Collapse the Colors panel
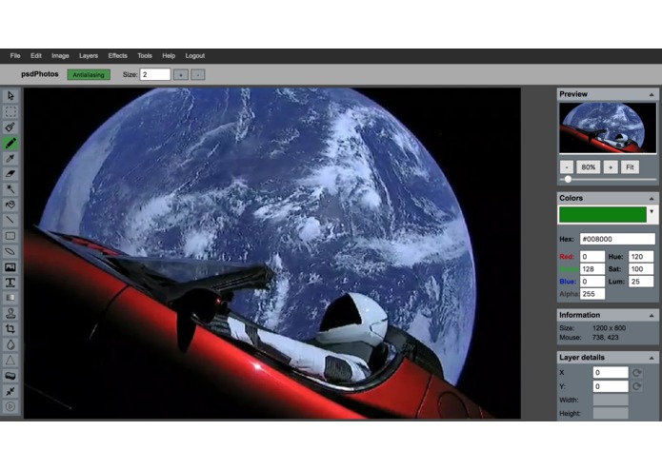The width and height of the screenshot is (662, 470). click(x=652, y=198)
